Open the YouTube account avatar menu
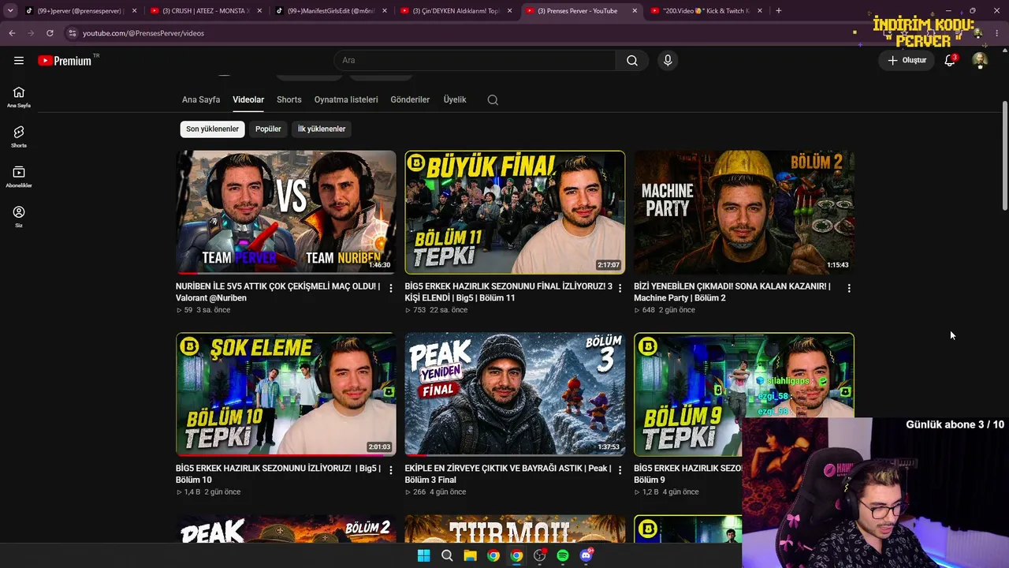The image size is (1009, 568). tap(980, 60)
